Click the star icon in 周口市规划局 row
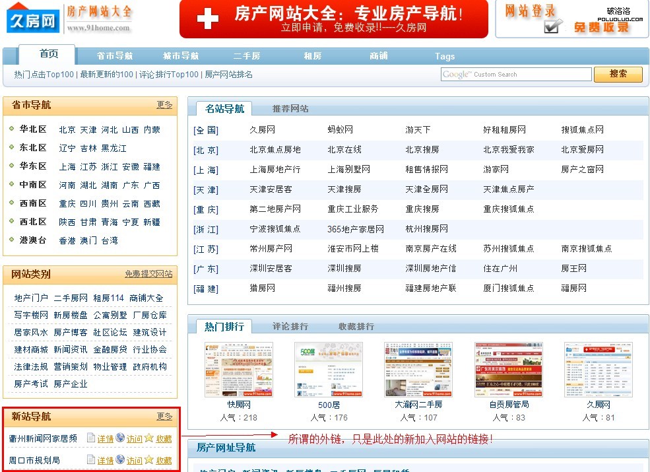The width and height of the screenshot is (650, 472). (x=149, y=459)
